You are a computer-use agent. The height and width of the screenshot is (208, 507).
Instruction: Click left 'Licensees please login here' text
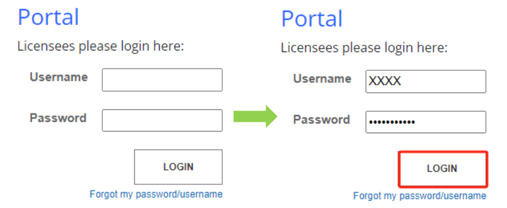(101, 46)
